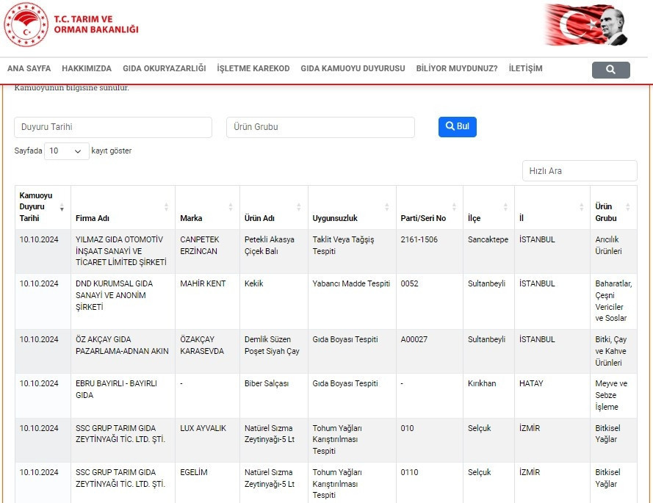Viewport: 653px width, 503px height.
Task: Focus the Duyuru Tarihi input field
Action: coord(113,127)
